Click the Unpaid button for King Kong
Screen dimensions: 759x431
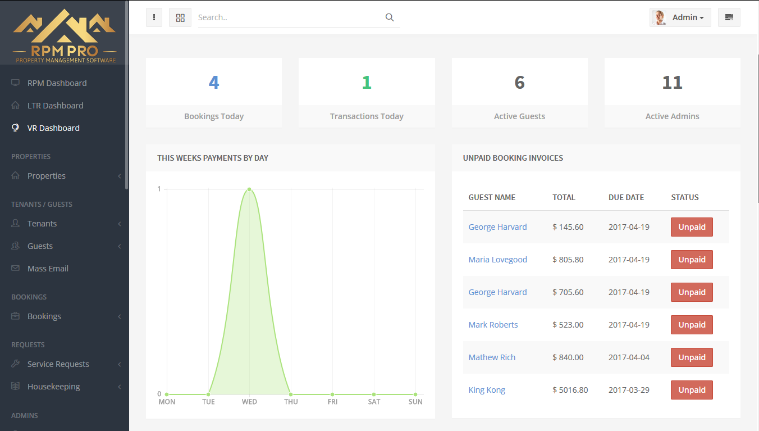tap(692, 390)
